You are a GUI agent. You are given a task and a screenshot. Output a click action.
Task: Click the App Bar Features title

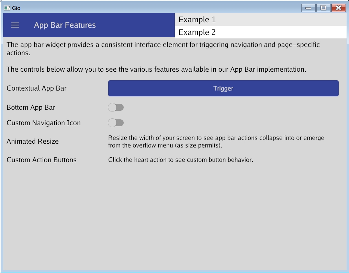65,25
